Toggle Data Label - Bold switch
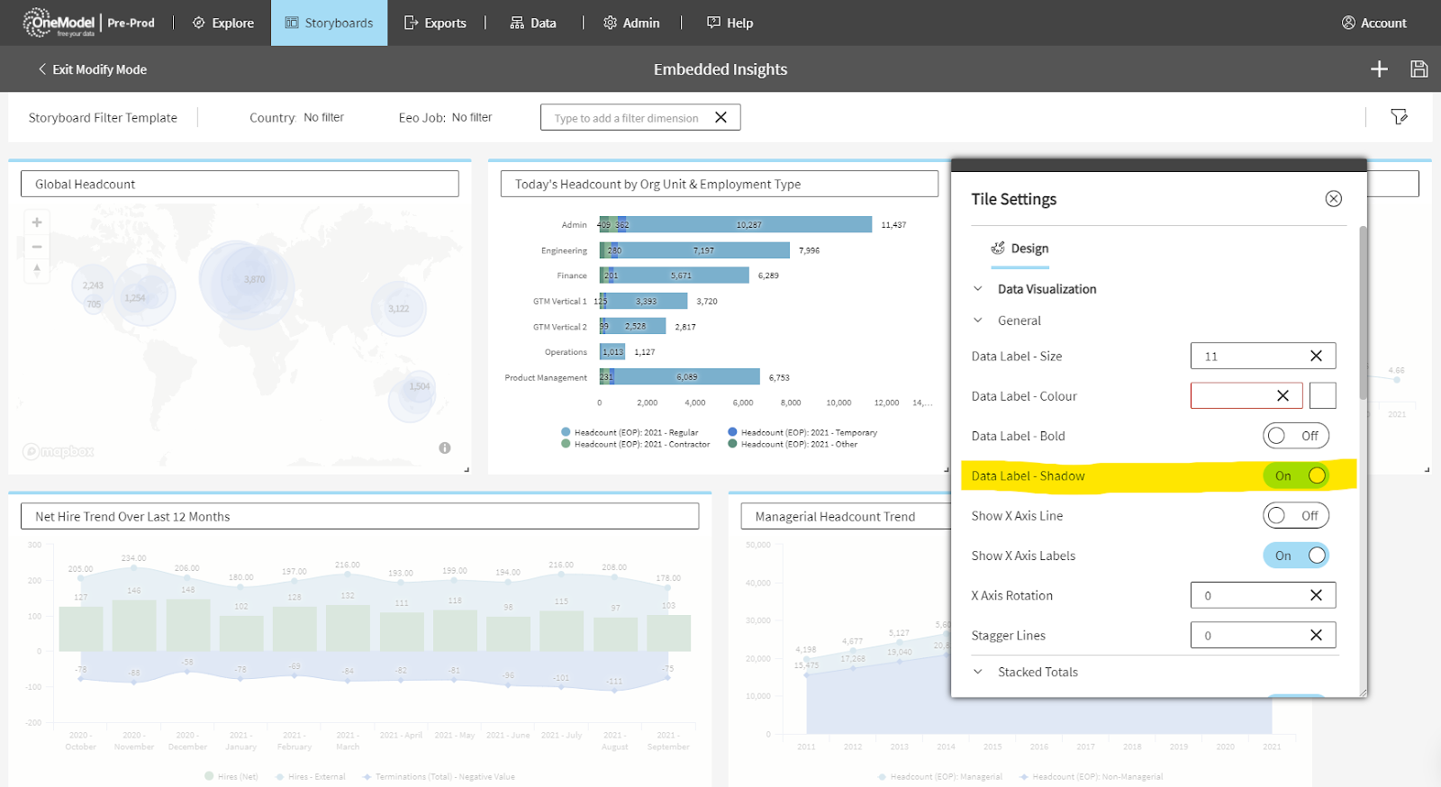1441x787 pixels. click(1295, 436)
